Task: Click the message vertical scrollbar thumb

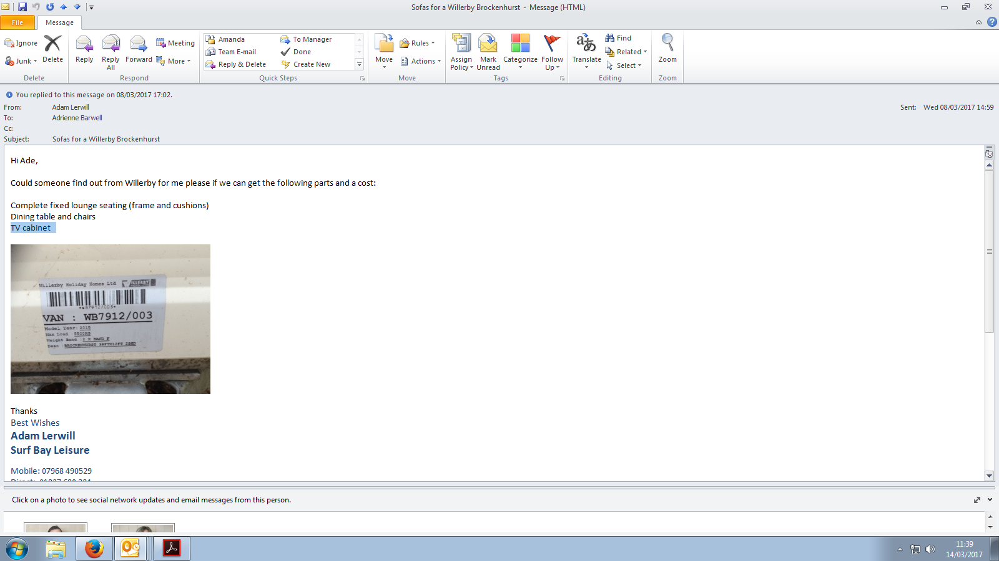Action: click(989, 251)
